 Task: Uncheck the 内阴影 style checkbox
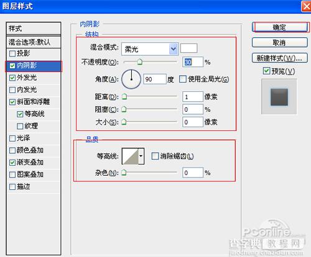coord(12,66)
